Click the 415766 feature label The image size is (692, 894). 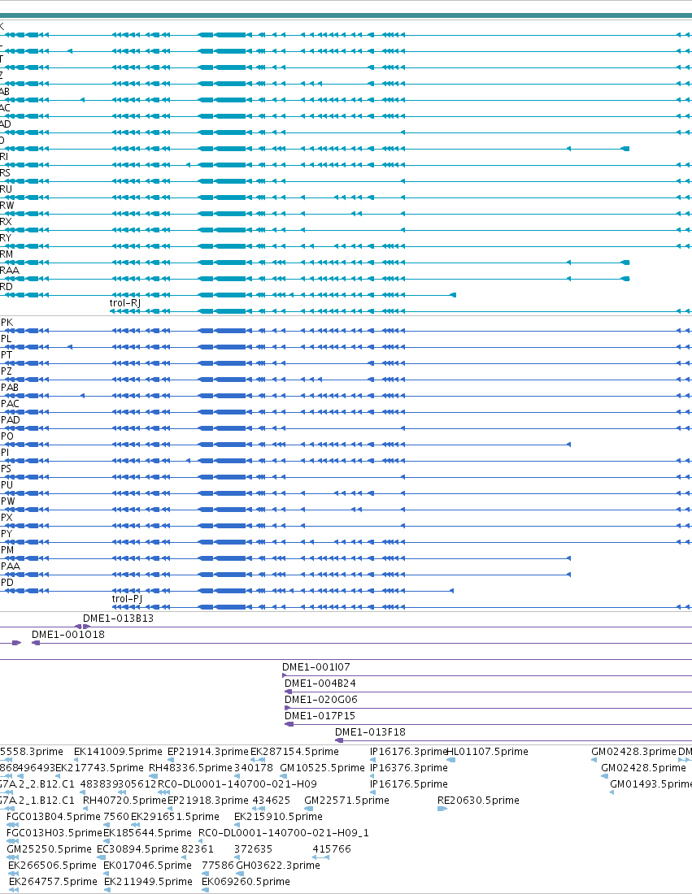tap(332, 849)
